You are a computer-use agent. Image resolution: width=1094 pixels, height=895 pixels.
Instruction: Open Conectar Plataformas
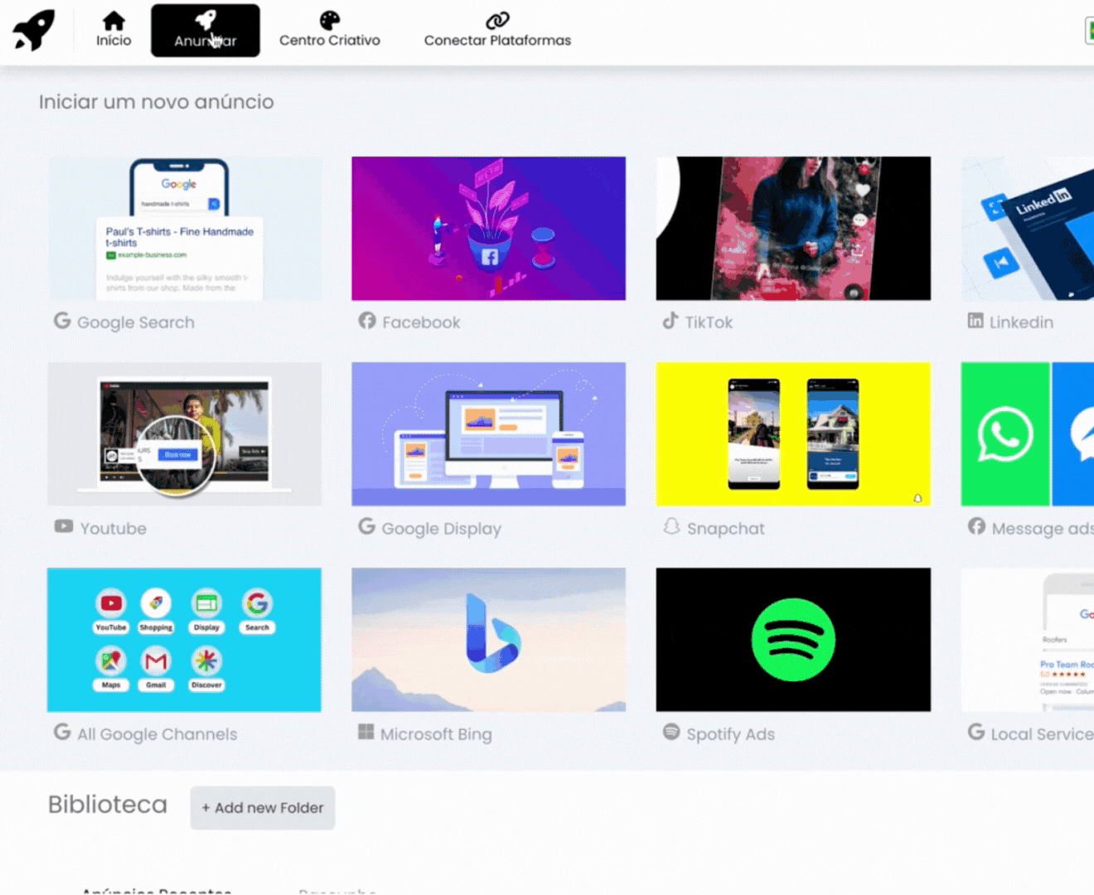tap(496, 30)
